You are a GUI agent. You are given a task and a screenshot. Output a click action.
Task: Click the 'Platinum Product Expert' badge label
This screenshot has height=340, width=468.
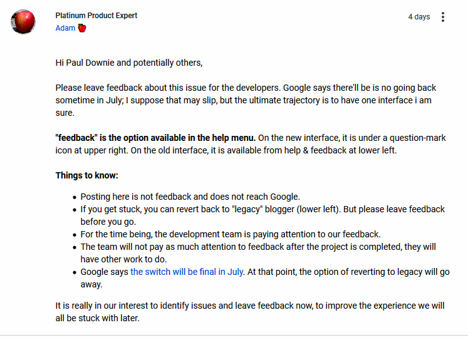click(96, 16)
